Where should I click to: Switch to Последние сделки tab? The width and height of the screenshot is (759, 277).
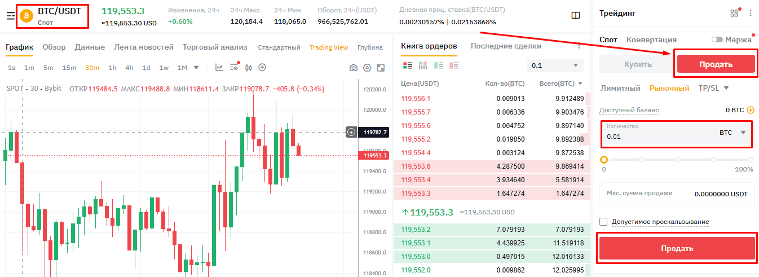pos(506,46)
